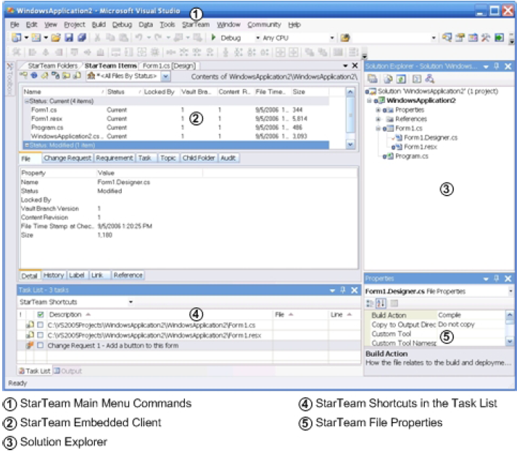The image size is (517, 456).
Task: Sort the file list by the Status column
Action: (x=124, y=91)
